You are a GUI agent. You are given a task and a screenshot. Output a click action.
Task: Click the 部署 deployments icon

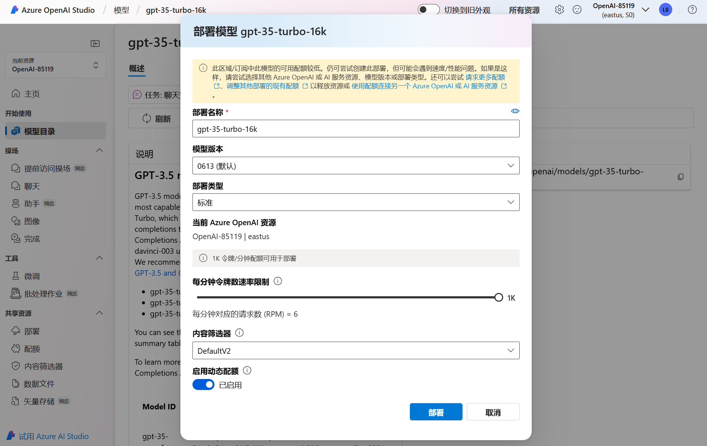click(x=16, y=331)
